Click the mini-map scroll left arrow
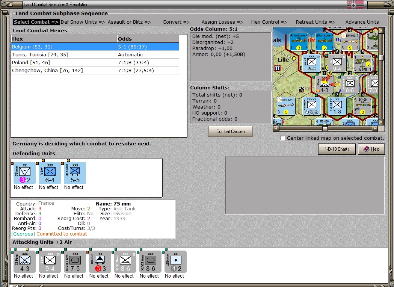The width and height of the screenshot is (394, 287). point(276,128)
